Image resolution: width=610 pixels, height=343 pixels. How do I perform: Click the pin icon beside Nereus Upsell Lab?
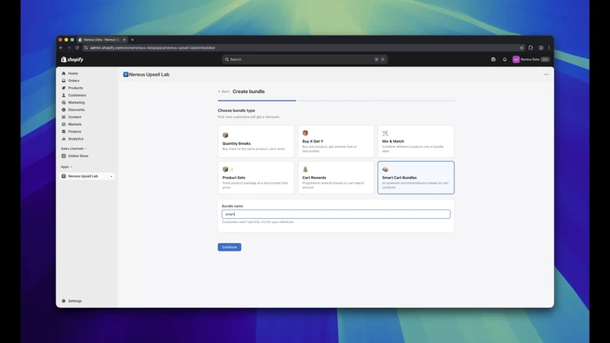point(111,177)
